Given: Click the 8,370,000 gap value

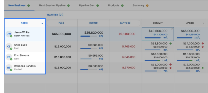Looking at the screenshot, I should [x=129, y=68].
